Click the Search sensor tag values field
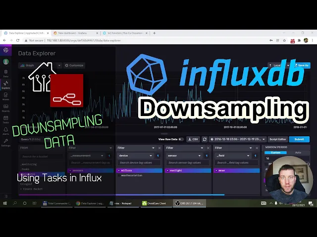The height and width of the screenshot is (237, 317). click(188, 162)
